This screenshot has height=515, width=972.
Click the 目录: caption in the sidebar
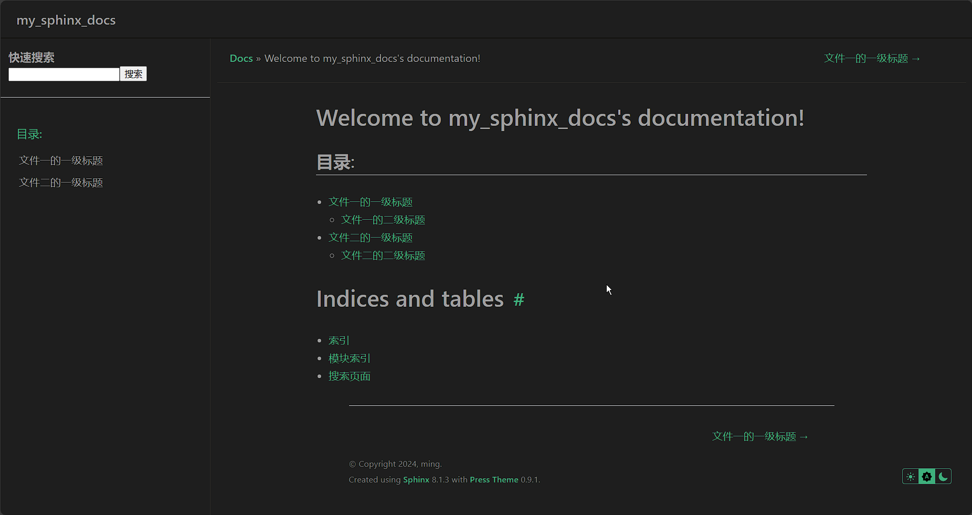(x=29, y=134)
